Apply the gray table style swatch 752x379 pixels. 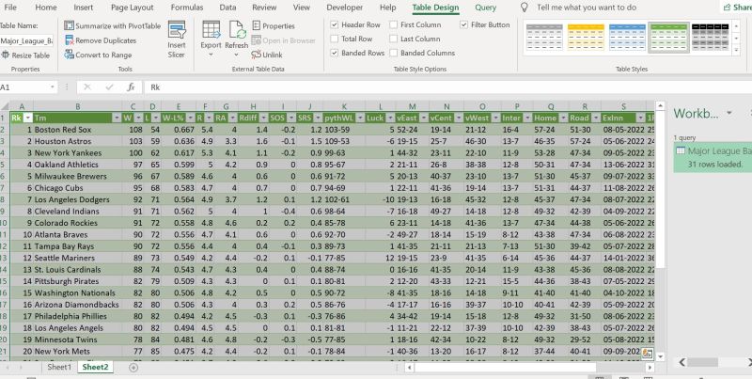544,37
